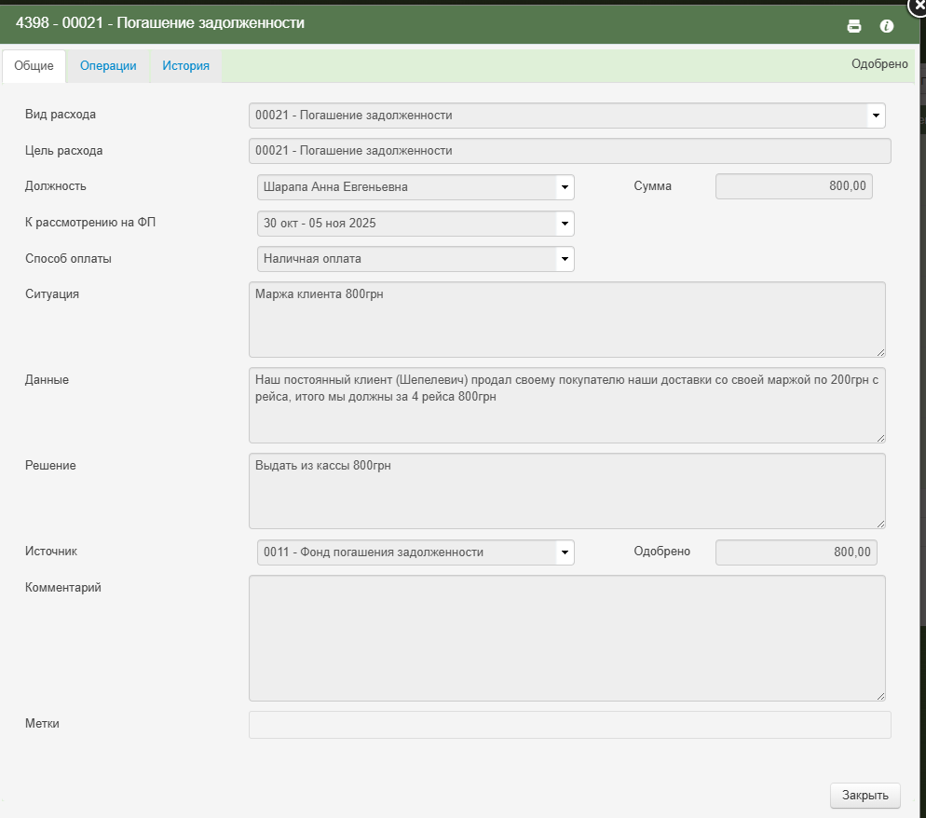Switch to the Общие tab

pyautogui.click(x=34, y=65)
